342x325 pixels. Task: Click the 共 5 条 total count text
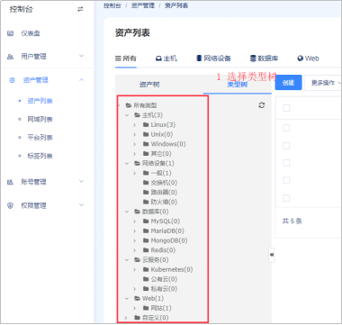(292, 221)
